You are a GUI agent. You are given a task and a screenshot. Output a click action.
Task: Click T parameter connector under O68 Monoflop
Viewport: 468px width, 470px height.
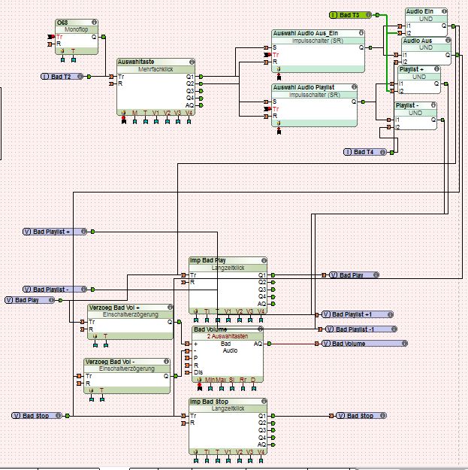click(x=74, y=60)
